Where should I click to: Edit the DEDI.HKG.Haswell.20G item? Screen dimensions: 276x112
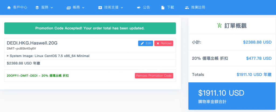146,43
